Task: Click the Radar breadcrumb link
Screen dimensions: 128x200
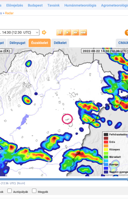Action: 9,13
